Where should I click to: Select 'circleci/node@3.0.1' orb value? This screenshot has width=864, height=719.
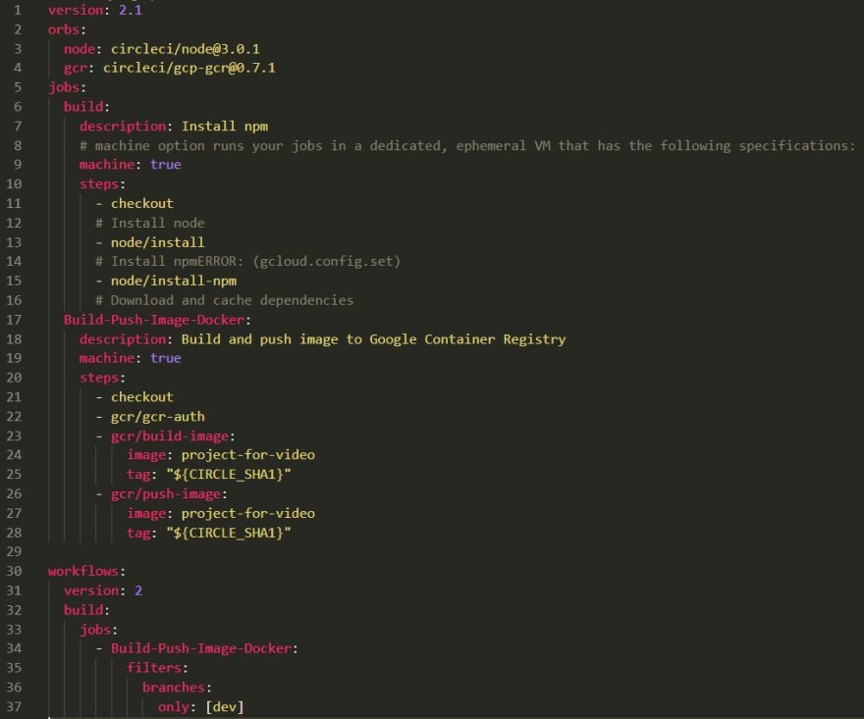click(x=186, y=49)
